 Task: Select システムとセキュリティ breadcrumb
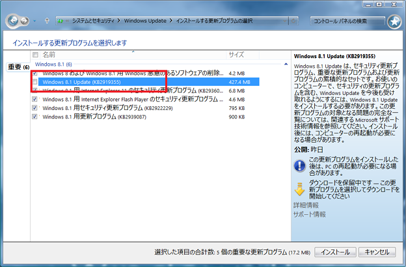(93, 21)
